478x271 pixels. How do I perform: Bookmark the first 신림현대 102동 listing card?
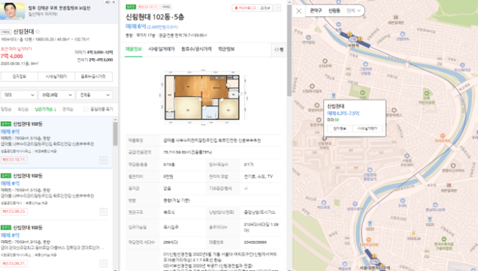click(103, 160)
